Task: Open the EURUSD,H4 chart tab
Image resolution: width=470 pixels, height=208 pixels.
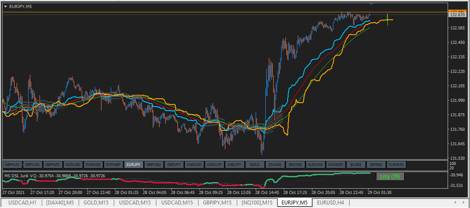Action: (x=331, y=203)
